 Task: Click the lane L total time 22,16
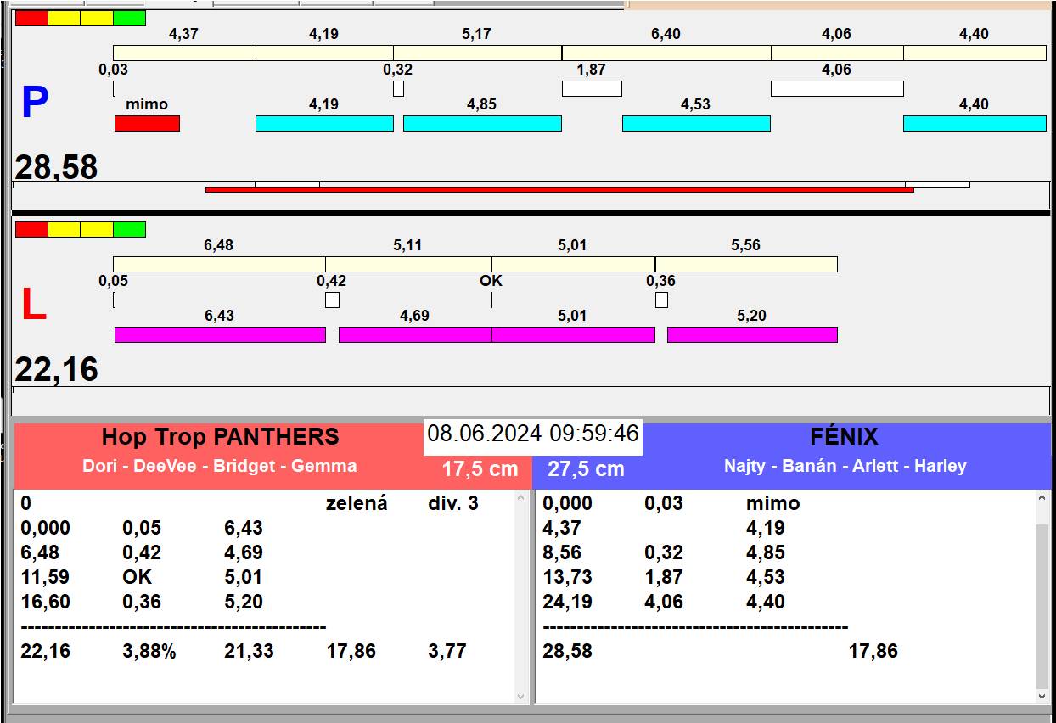(x=56, y=370)
